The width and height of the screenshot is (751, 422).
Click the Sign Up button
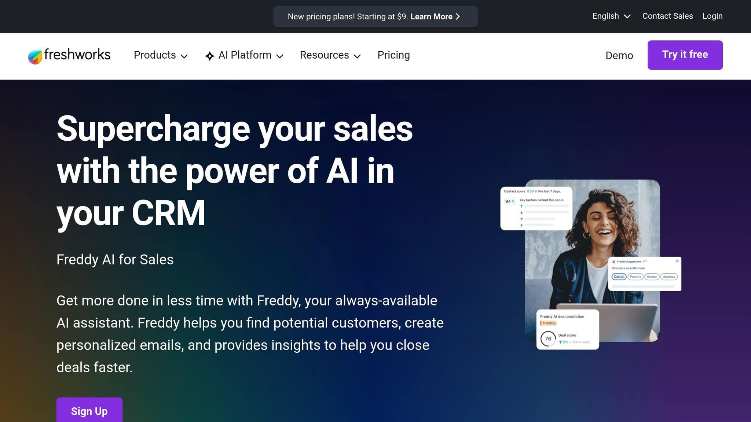click(x=89, y=411)
